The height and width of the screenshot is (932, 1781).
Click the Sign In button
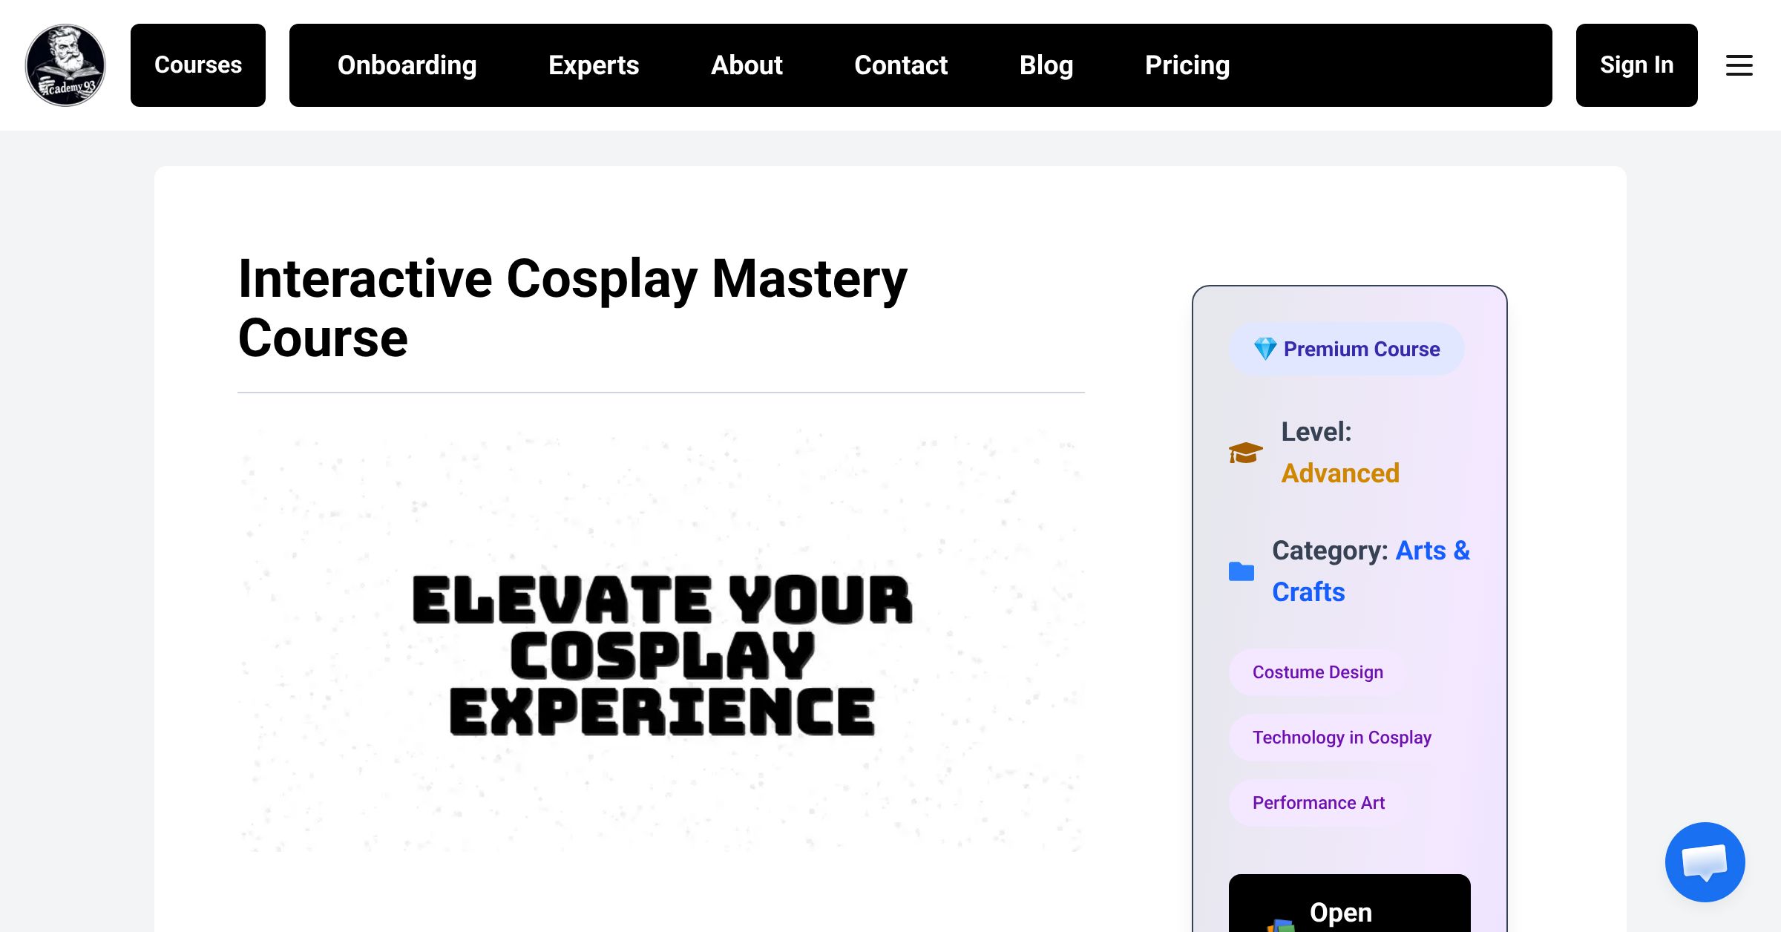coord(1636,65)
